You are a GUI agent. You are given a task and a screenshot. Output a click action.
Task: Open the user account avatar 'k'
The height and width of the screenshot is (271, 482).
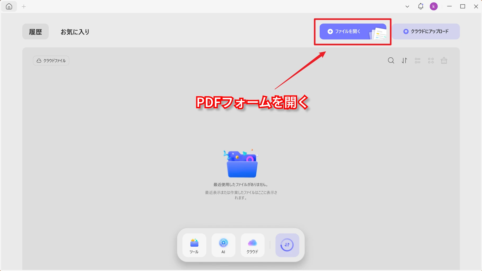click(x=434, y=6)
